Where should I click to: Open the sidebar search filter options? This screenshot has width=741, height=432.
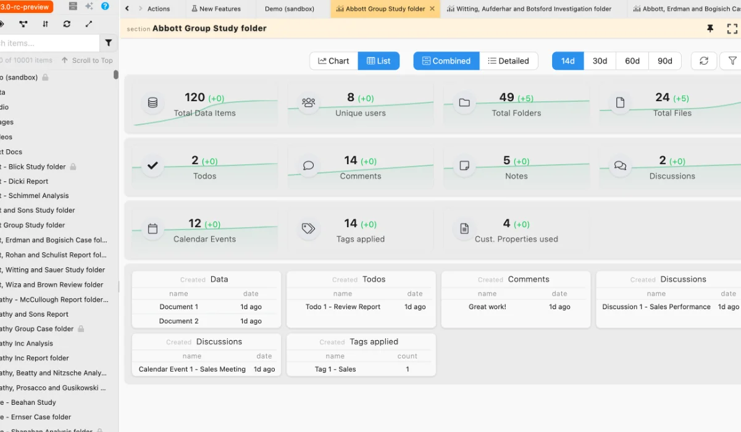point(109,43)
